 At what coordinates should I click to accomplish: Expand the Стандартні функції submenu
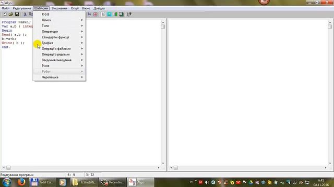(x=59, y=37)
